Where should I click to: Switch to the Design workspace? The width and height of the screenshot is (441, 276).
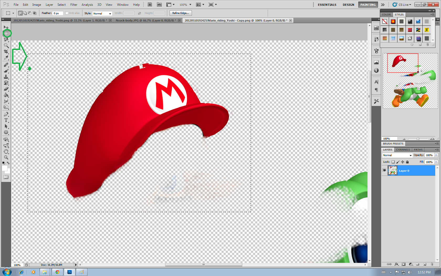pyautogui.click(x=348, y=5)
